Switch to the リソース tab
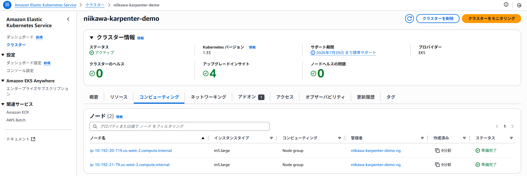This screenshot has width=527, height=176. 119,97
